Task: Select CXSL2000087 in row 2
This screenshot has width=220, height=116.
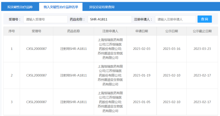Action: pos(37,75)
